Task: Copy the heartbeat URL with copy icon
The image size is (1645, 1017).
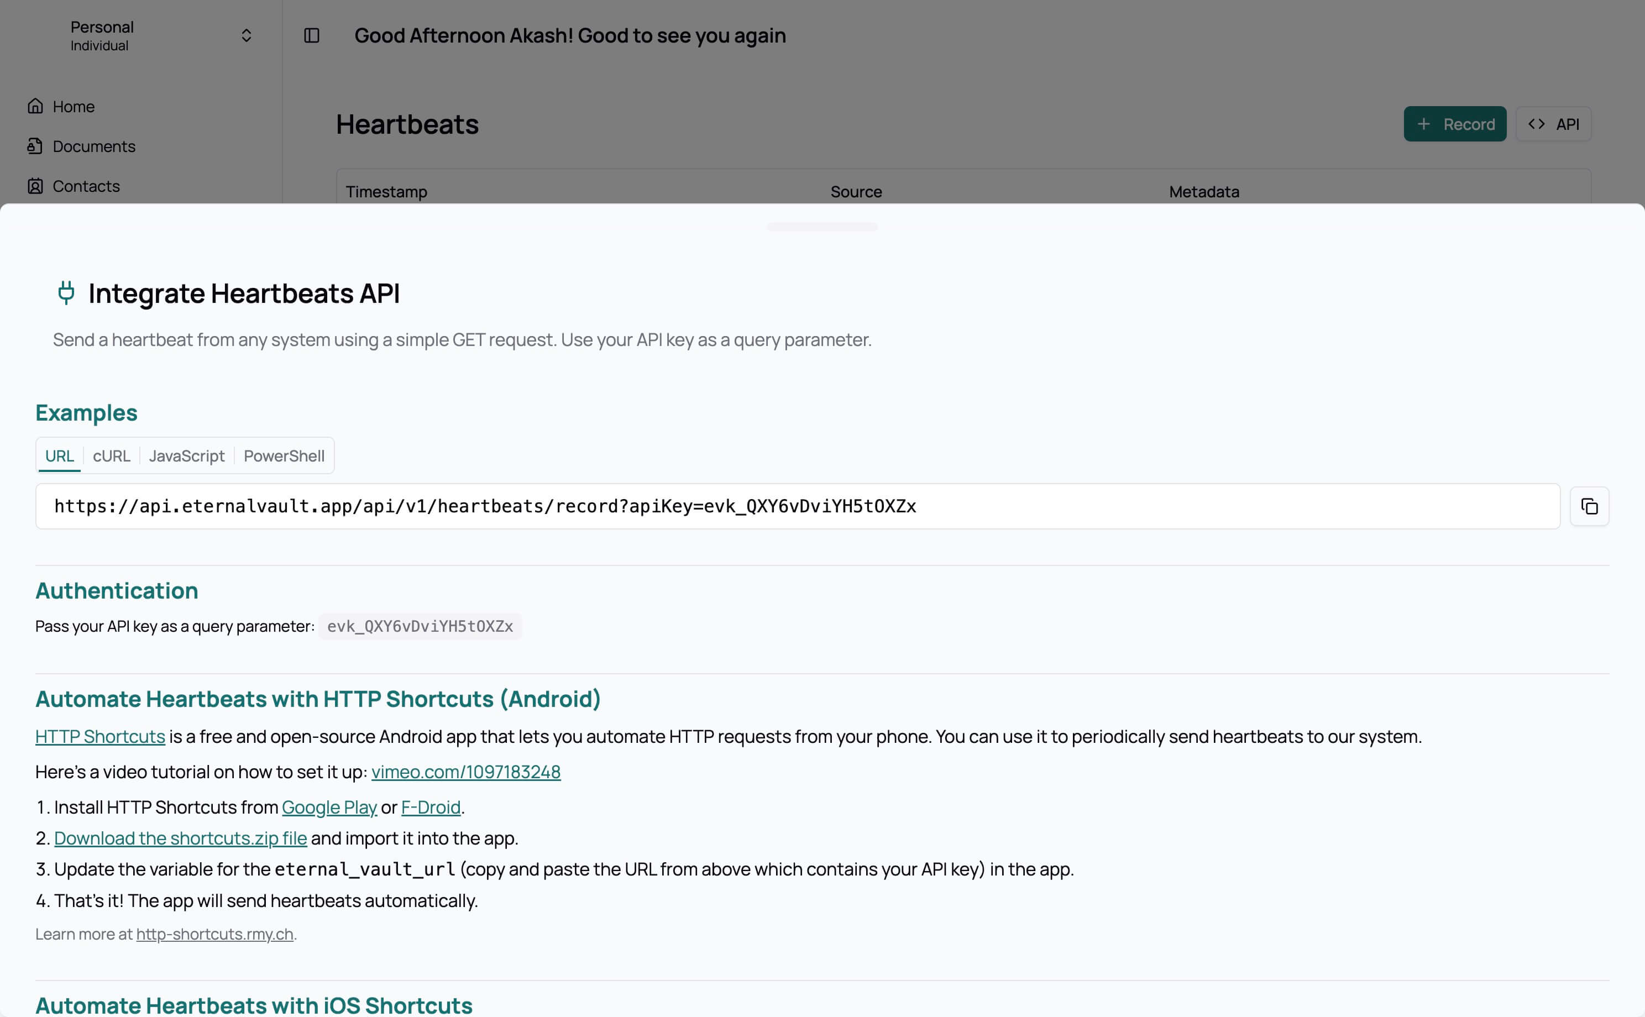Action: click(x=1589, y=506)
